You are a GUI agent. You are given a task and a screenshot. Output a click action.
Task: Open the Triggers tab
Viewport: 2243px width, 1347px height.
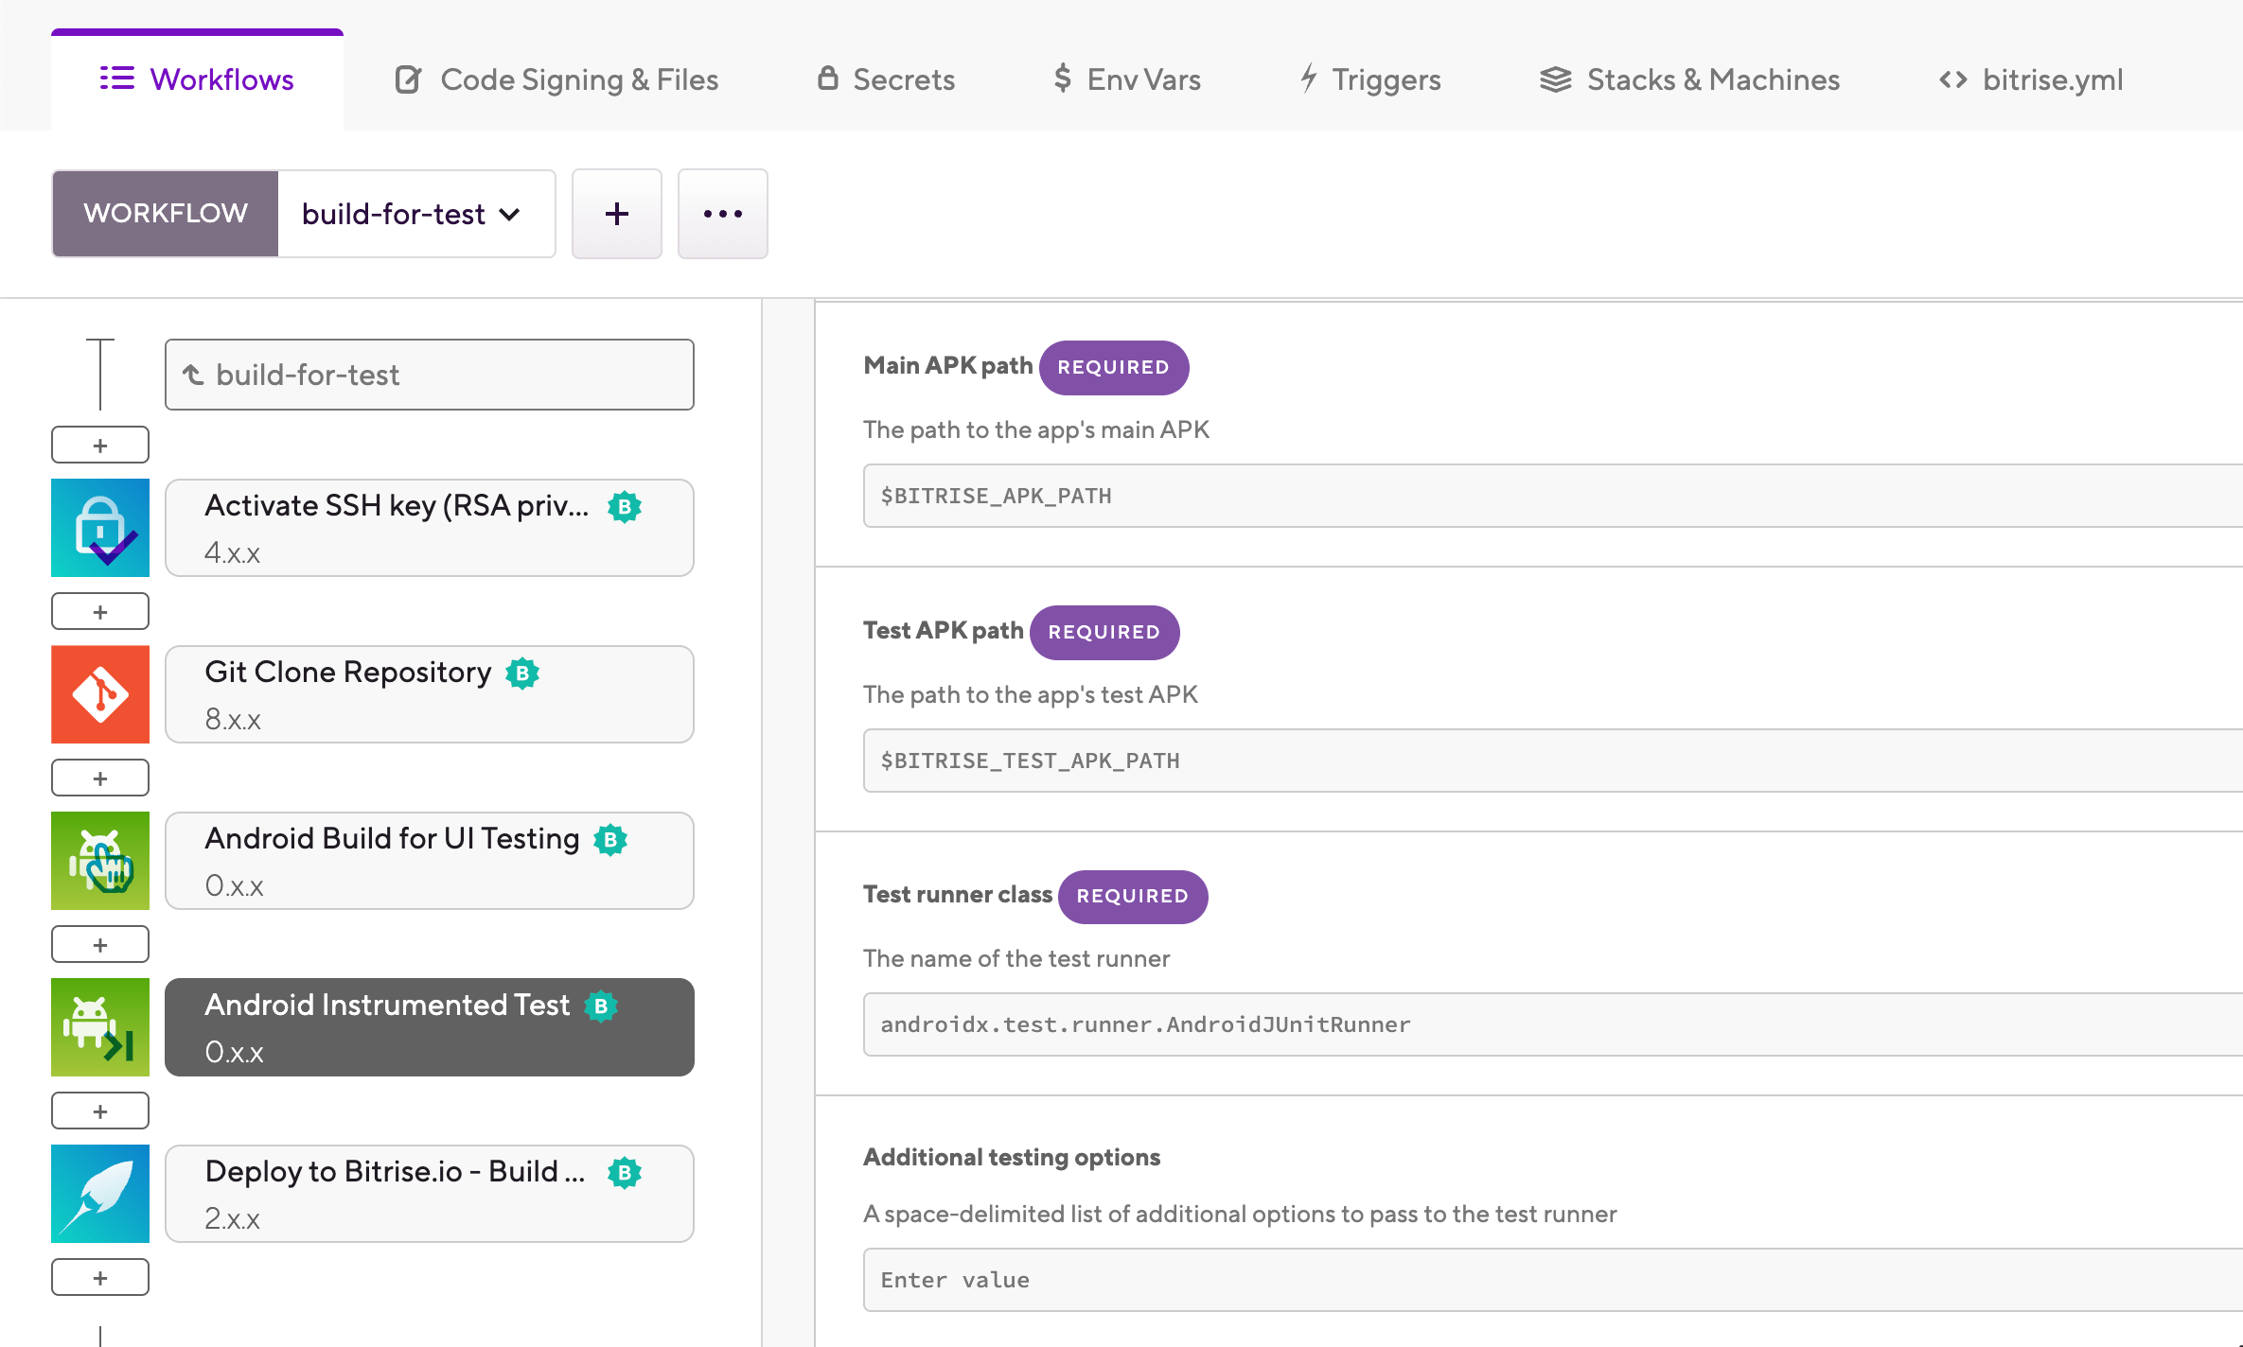pyautogui.click(x=1369, y=79)
